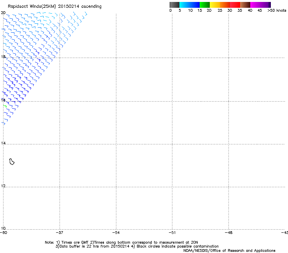Viewport: 288px width, 253px height.
Task: Click the '-48' longitude axis label
Action: tap(229, 233)
